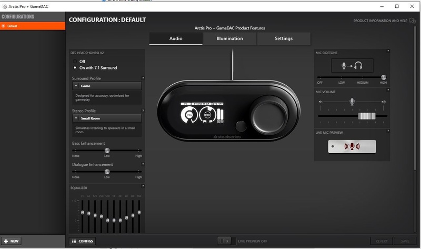421x249 pixels.
Task: Select the Off option for DTS Headphone:X
Action: (75, 61)
